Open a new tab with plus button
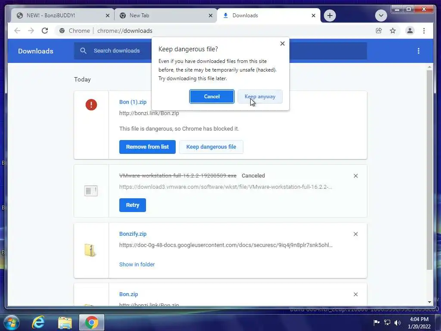Image resolution: width=441 pixels, height=331 pixels. pyautogui.click(x=329, y=16)
